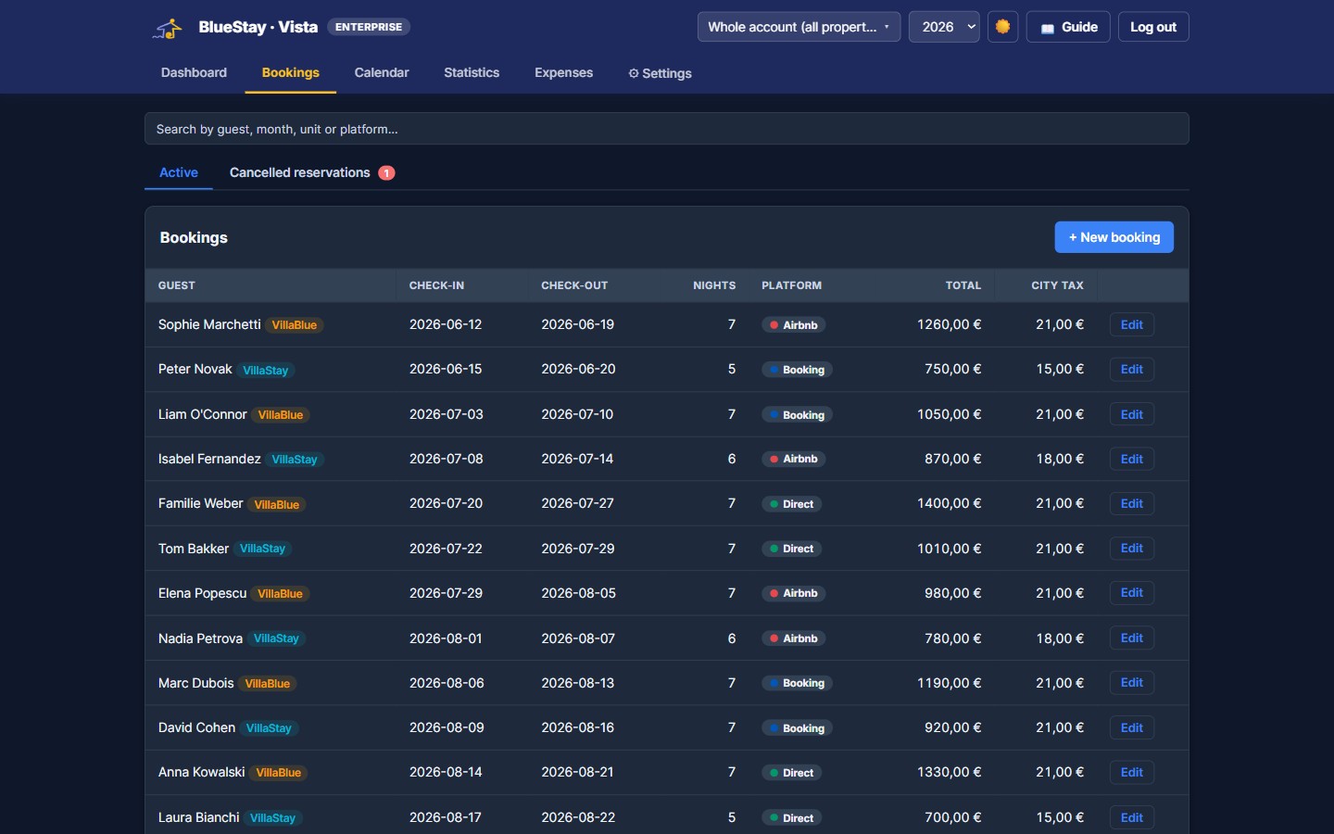This screenshot has height=834, width=1334.
Task: Click Sophie Marchetti's VillaBlue tag
Action: (x=295, y=325)
